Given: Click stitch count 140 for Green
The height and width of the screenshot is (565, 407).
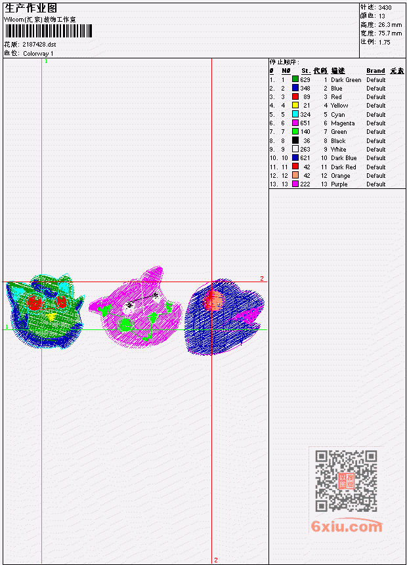Looking at the screenshot, I should (x=305, y=132).
